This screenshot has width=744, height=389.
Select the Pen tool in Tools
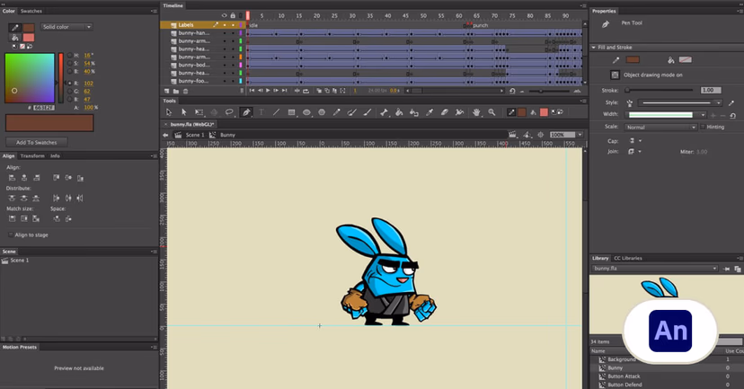tap(246, 112)
